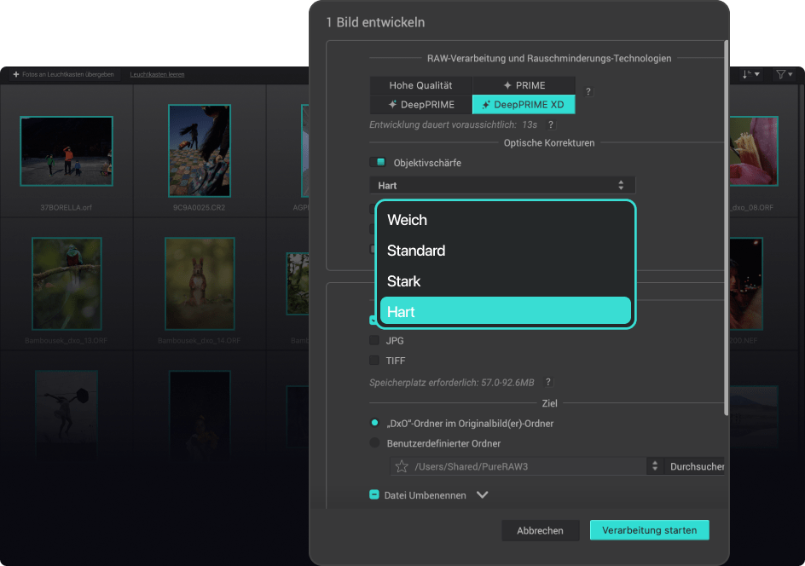Viewport: 805px width, 566px height.
Task: Select the pink flower thumbnail in the lightbox
Action: pos(753,151)
